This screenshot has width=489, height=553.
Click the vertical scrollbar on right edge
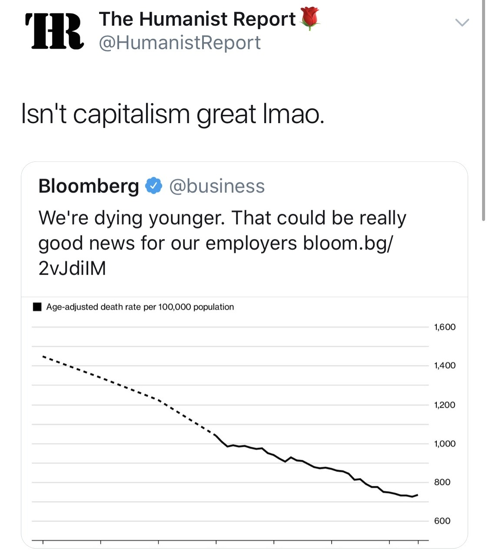[x=483, y=109]
